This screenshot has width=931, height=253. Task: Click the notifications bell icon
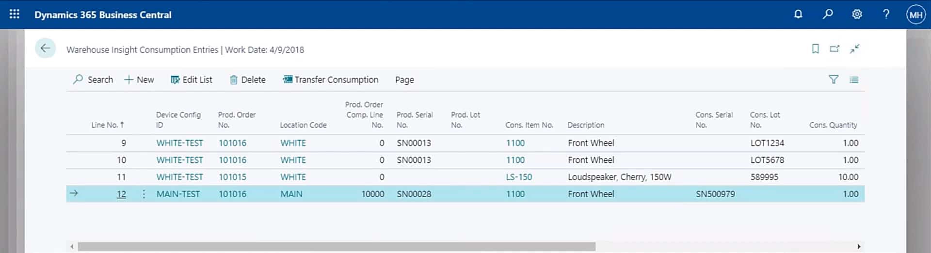point(798,14)
